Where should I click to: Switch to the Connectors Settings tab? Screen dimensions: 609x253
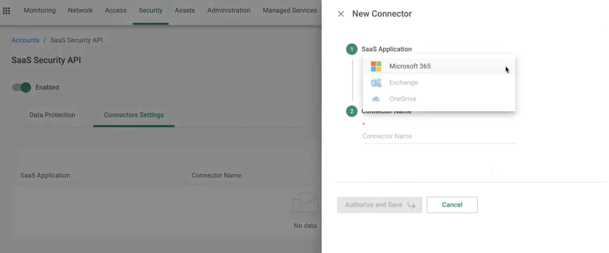[133, 115]
